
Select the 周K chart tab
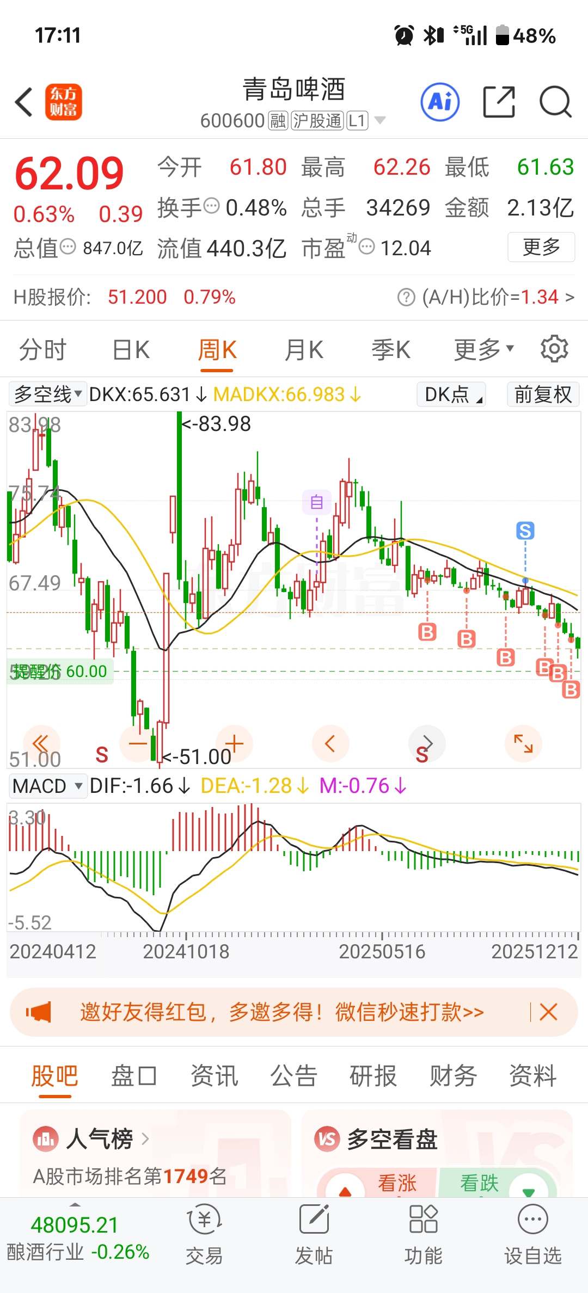[217, 349]
